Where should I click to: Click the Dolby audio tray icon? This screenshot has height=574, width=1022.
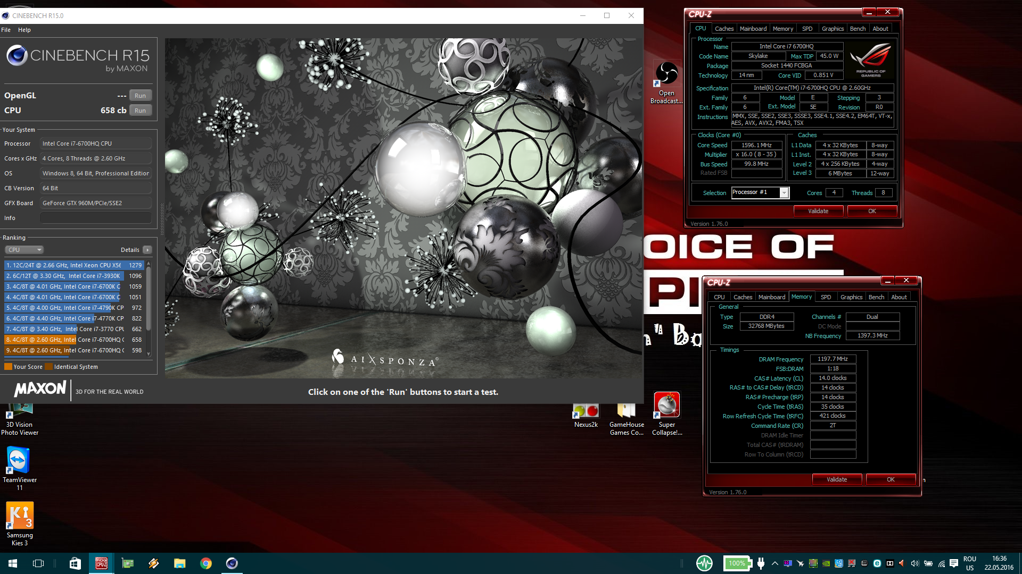tap(890, 563)
